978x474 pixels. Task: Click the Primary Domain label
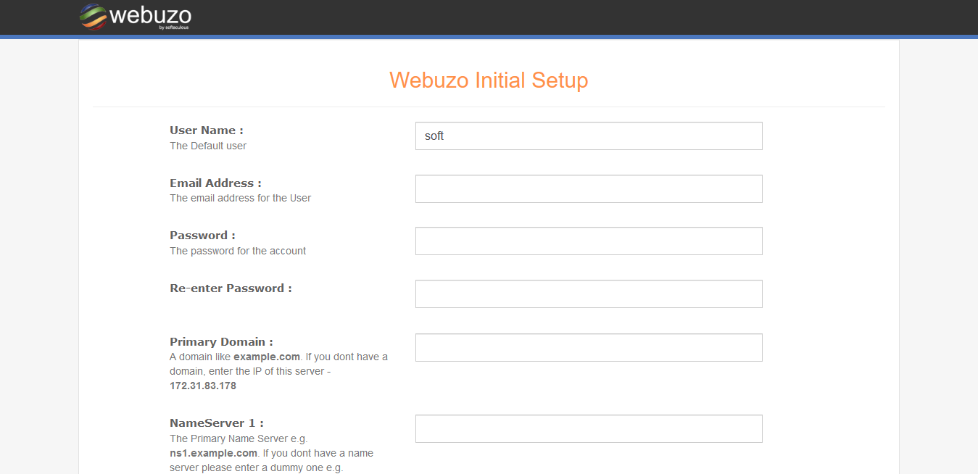221,342
